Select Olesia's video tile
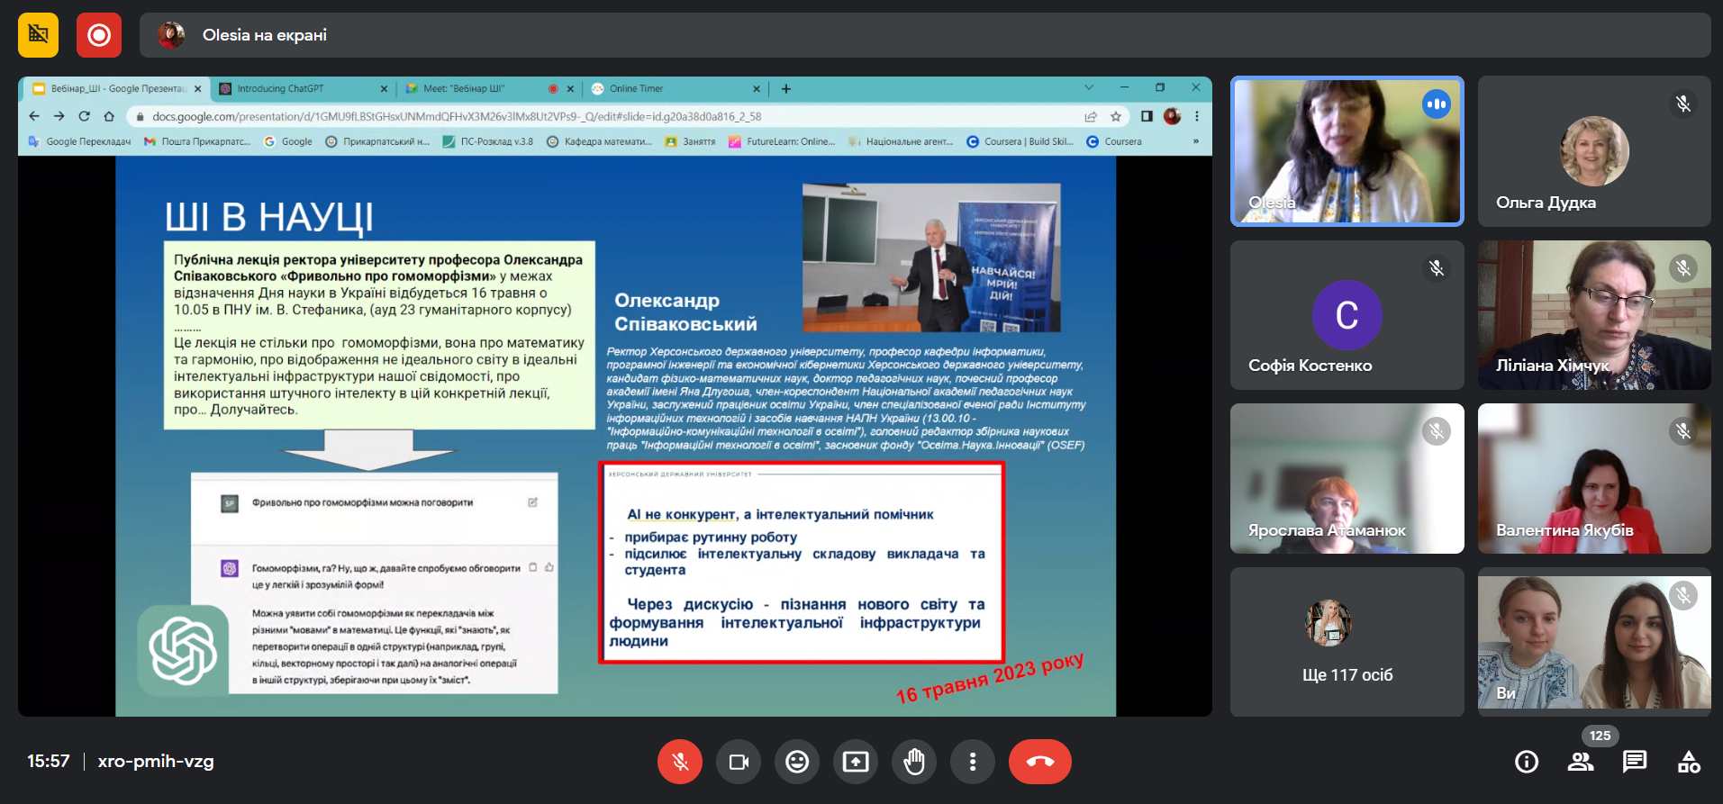The image size is (1723, 804). coord(1347,151)
